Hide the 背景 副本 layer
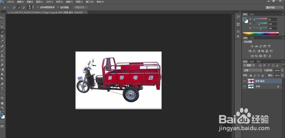The image size is (285, 138). pyautogui.click(x=245, y=81)
